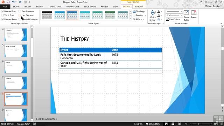
Task: Enable the Banded Columns checkbox
Action: pyautogui.click(x=20, y=19)
